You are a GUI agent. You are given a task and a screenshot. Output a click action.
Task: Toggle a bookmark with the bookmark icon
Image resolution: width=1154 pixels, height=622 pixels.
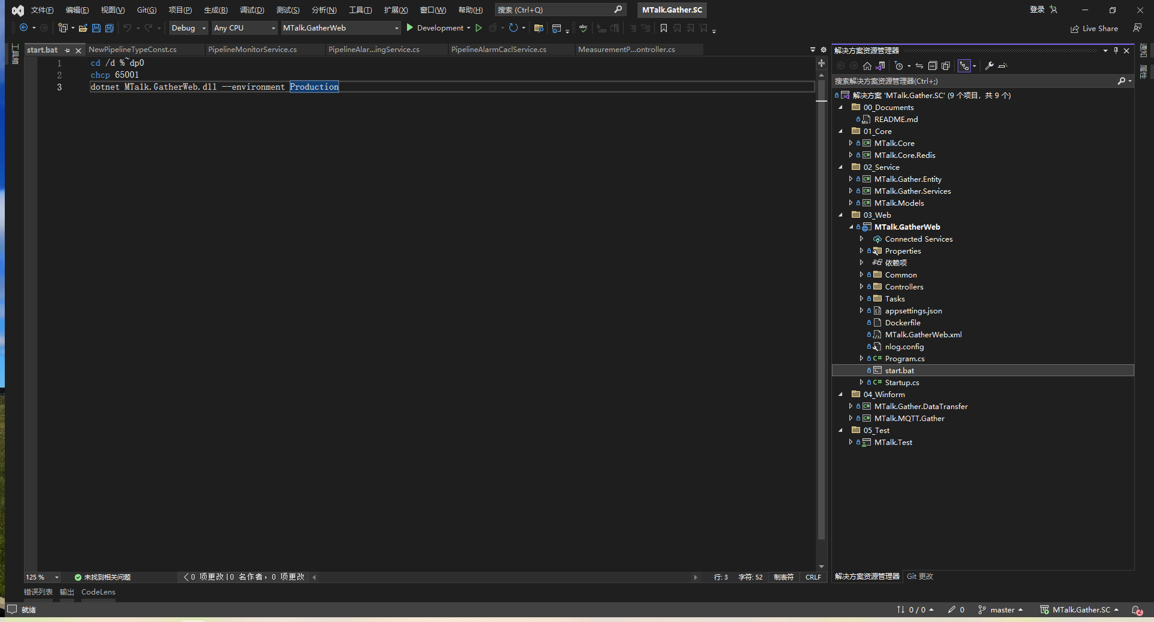tap(663, 28)
